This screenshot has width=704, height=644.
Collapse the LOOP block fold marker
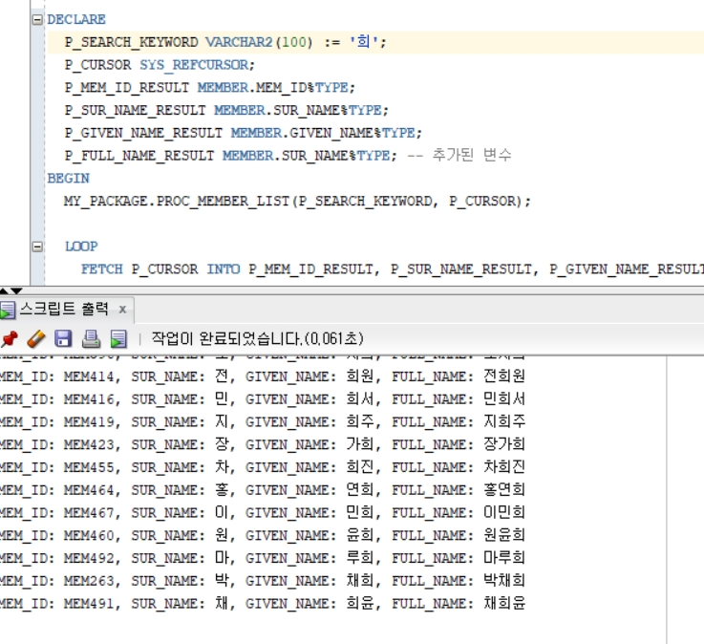(x=37, y=247)
